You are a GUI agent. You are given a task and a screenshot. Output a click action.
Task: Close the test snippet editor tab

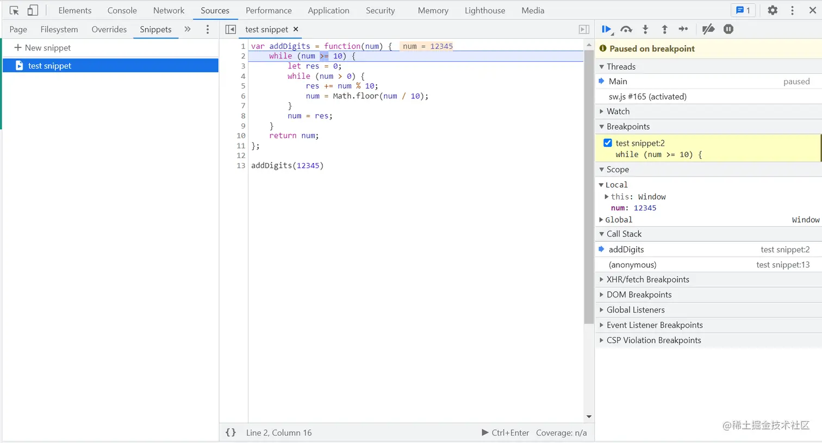296,29
